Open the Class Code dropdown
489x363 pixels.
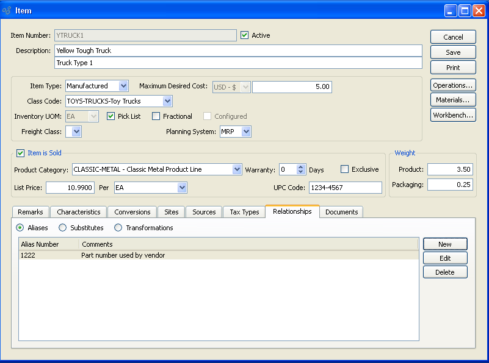[x=167, y=101]
